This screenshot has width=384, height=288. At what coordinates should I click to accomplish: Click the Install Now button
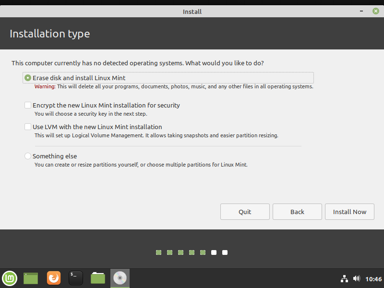[349, 212]
